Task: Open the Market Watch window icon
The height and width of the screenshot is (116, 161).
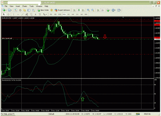Action: coord(16,10)
